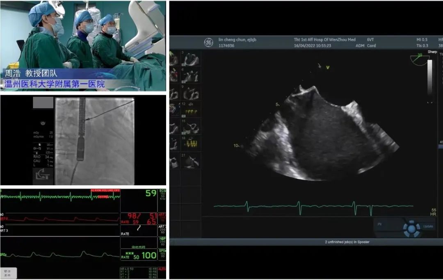The height and width of the screenshot is (280, 443).
Task: Open clip thumbnail number 9
Action: tap(191, 93)
